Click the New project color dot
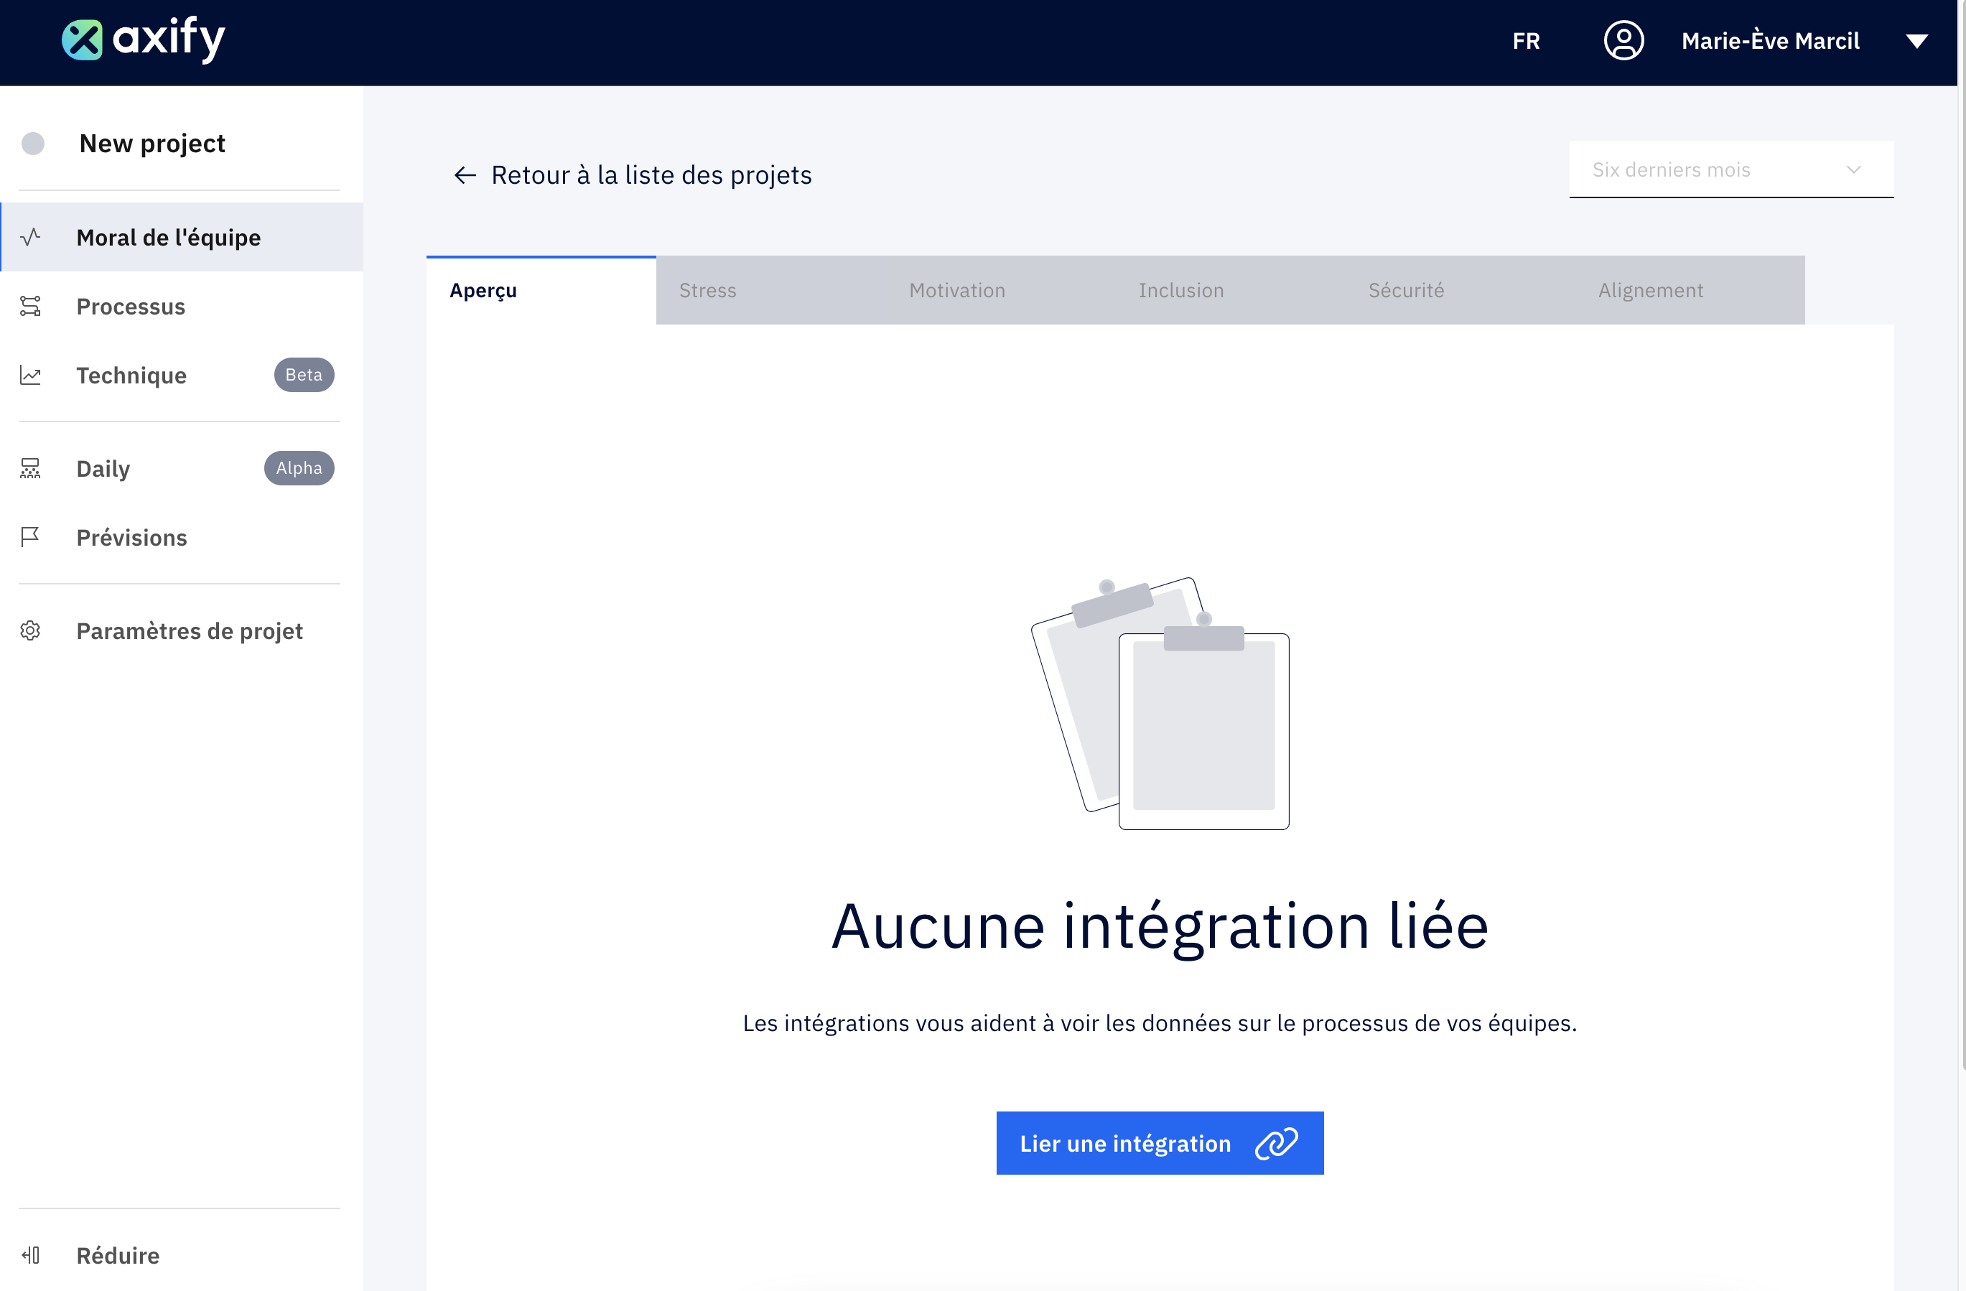This screenshot has width=1966, height=1291. click(33, 144)
